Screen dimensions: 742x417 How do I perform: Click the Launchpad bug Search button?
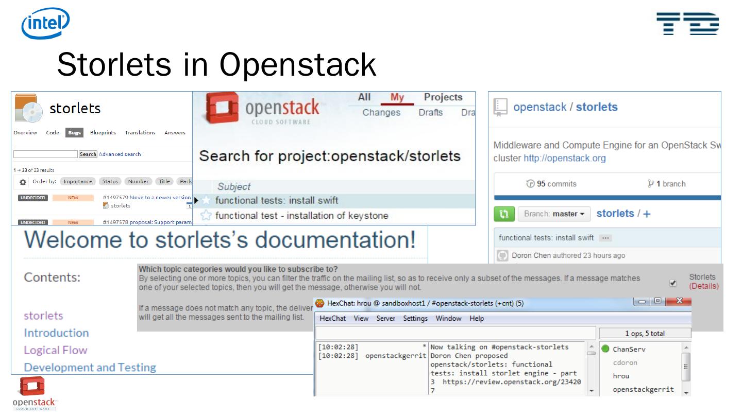tap(88, 154)
